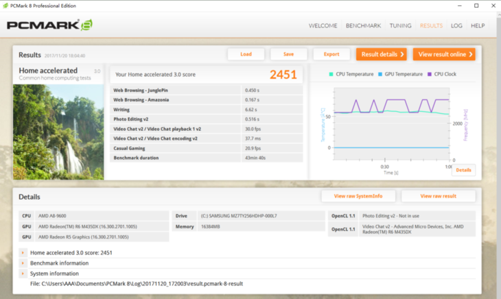
Task: Expand the System information section
Action: (x=23, y=273)
